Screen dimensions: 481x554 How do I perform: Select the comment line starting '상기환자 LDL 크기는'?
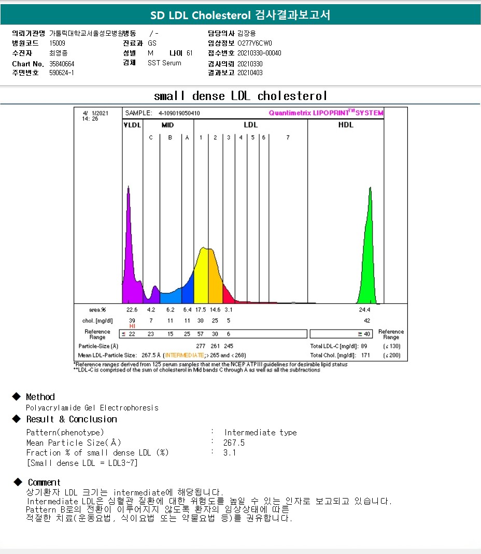(125, 492)
